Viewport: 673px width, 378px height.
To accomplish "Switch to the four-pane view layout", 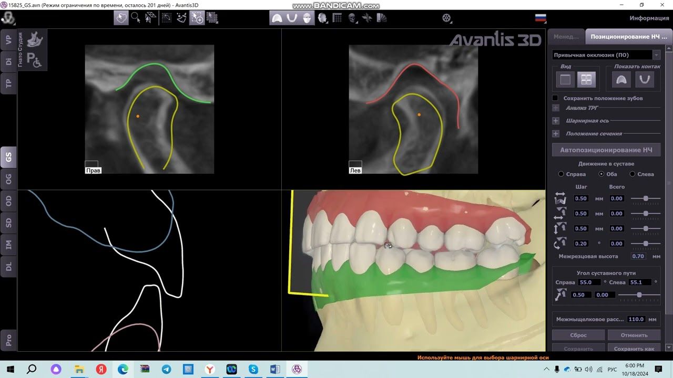I will pos(586,79).
